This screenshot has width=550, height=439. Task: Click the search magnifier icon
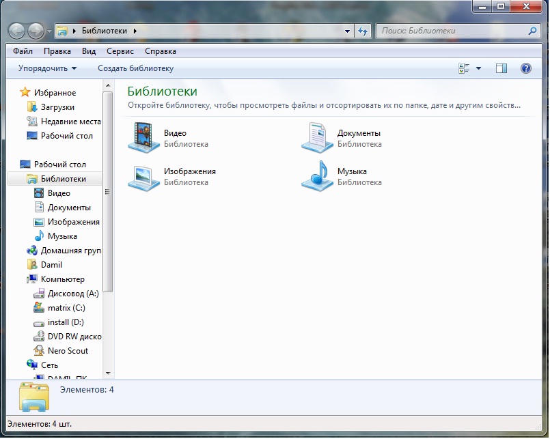532,31
